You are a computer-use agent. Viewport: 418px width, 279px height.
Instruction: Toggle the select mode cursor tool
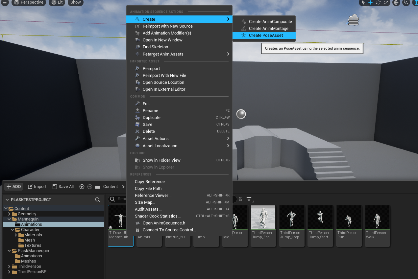click(363, 3)
